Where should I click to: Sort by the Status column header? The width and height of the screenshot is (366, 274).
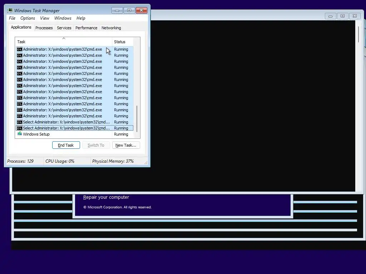(123, 42)
